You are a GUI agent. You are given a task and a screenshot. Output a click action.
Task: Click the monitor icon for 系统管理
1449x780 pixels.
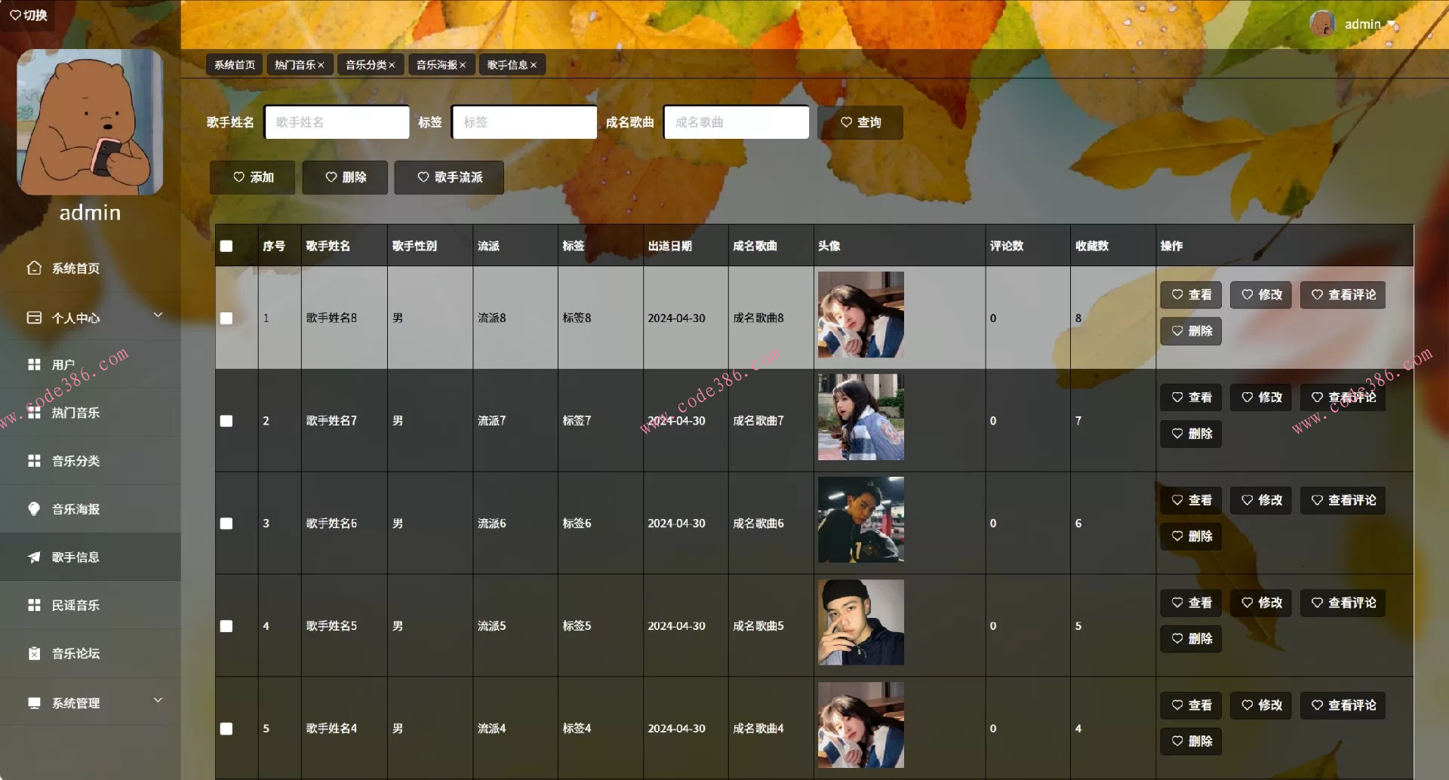coord(34,703)
